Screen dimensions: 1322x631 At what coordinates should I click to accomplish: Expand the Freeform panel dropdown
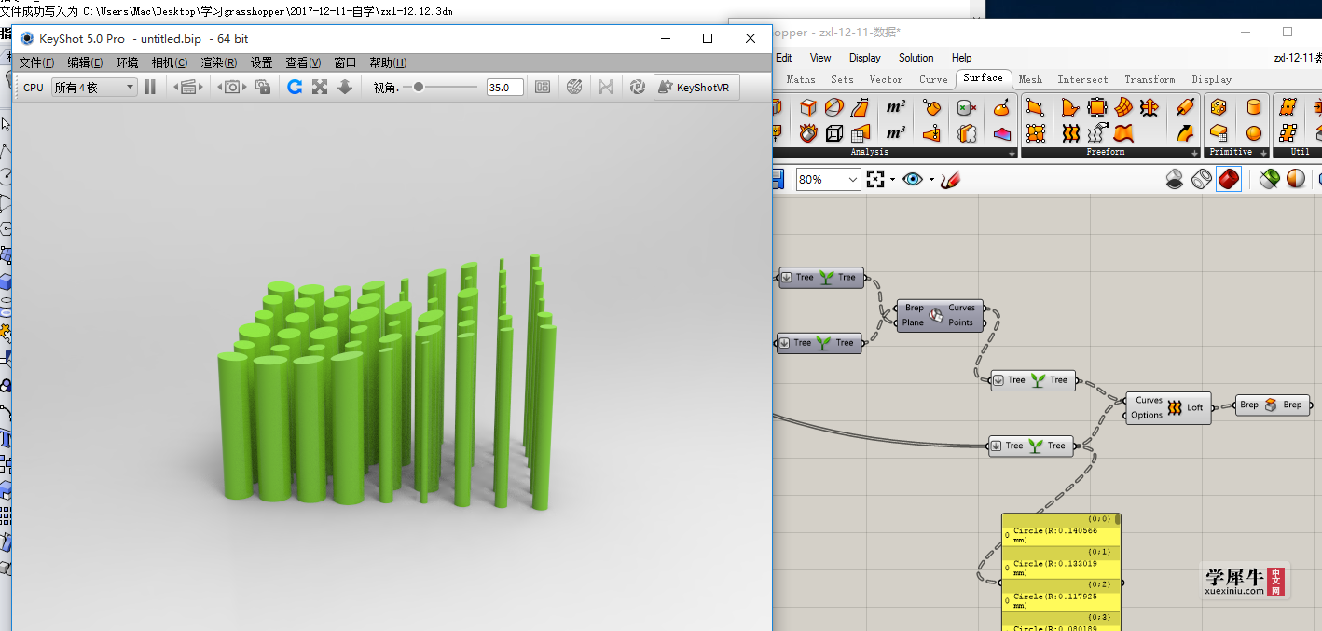pyautogui.click(x=1194, y=152)
